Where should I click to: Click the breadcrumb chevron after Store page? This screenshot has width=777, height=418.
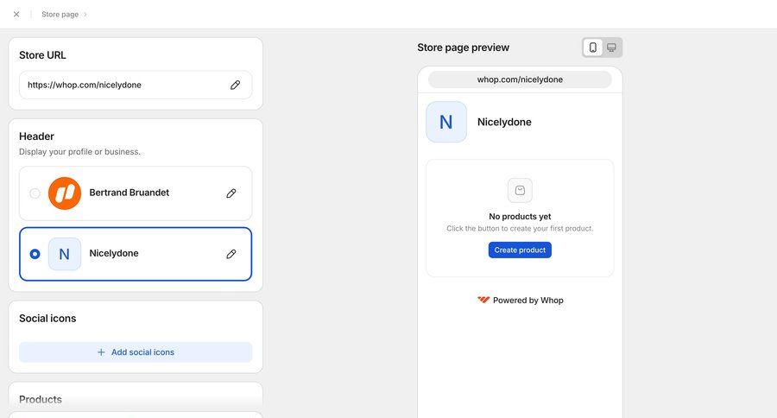click(85, 14)
